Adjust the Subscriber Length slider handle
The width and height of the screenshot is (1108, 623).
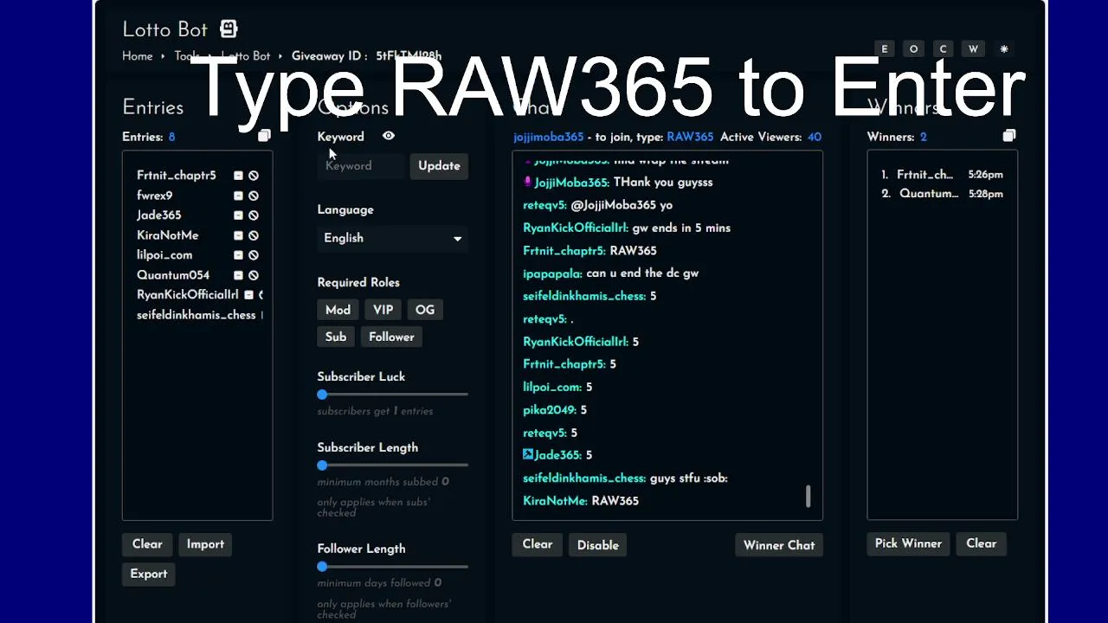322,466
